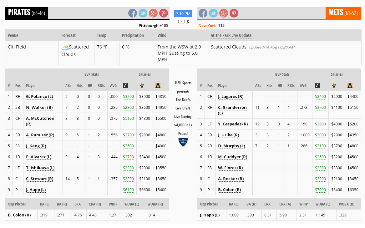Open the BvP Stats header link in Mets table
Screen dimensions: 365x228
coord(282,74)
